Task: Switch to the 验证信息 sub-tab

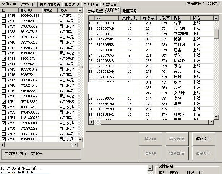Action: [x=130, y=11]
